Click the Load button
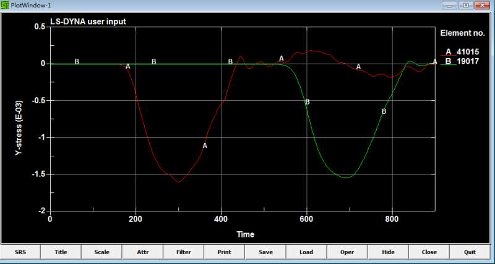495x264 pixels. coord(306,252)
